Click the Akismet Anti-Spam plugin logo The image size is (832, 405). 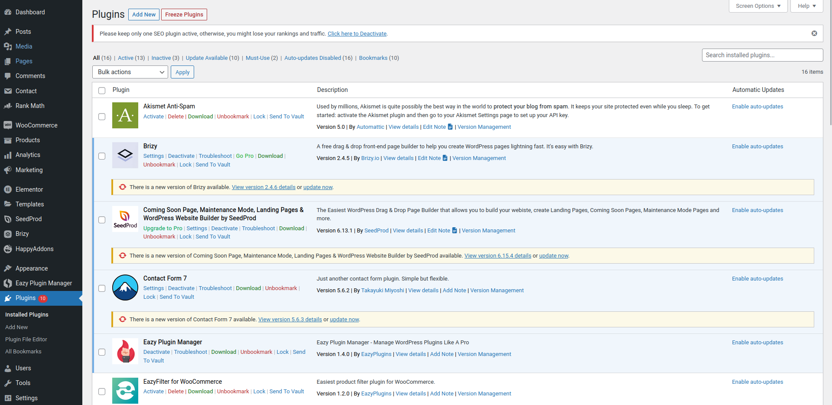[125, 115]
